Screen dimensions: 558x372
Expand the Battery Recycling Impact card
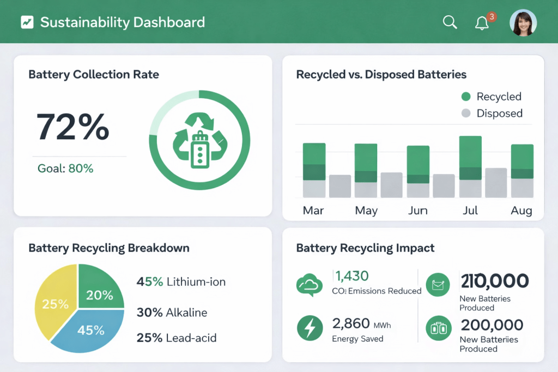365,248
